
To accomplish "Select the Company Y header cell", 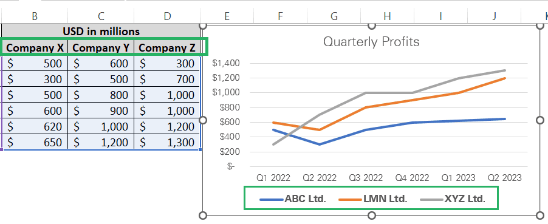I will pos(101,48).
